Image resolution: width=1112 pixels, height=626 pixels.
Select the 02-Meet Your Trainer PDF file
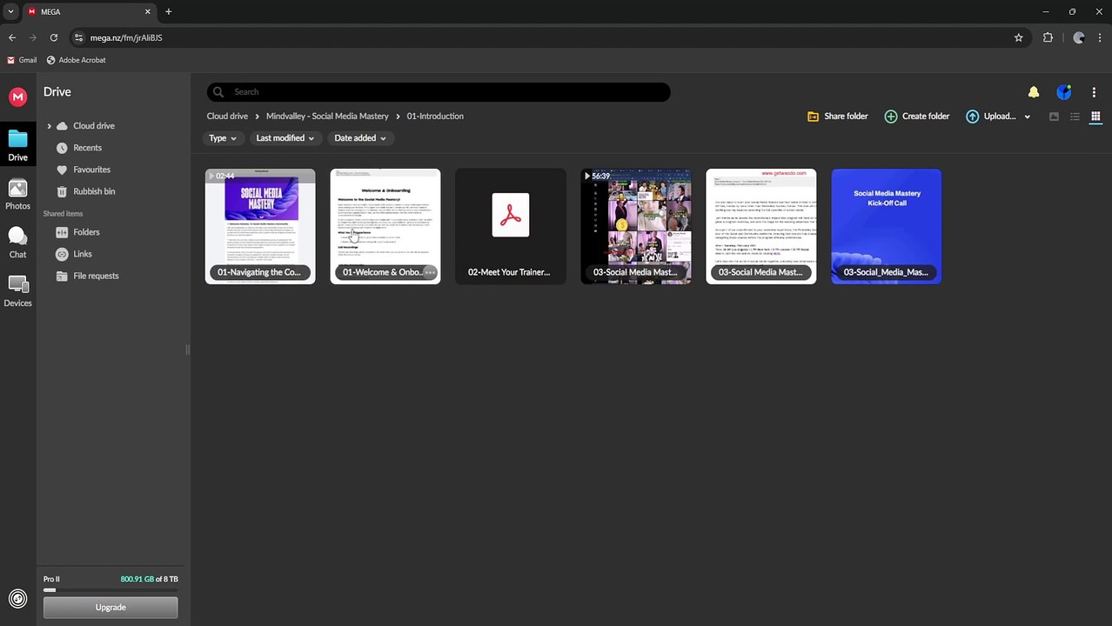(511, 226)
